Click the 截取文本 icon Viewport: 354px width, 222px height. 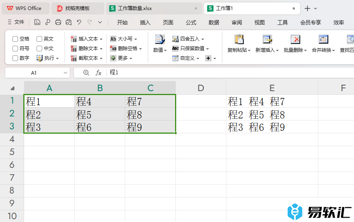point(73,58)
